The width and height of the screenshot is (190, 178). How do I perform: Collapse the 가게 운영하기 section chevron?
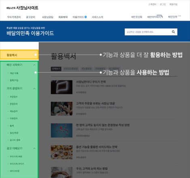(34, 89)
